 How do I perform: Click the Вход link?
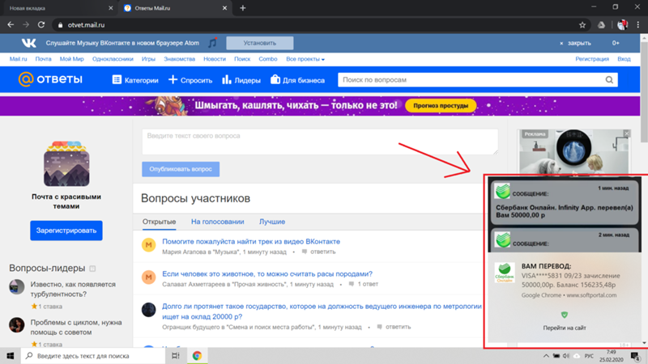(x=624, y=59)
